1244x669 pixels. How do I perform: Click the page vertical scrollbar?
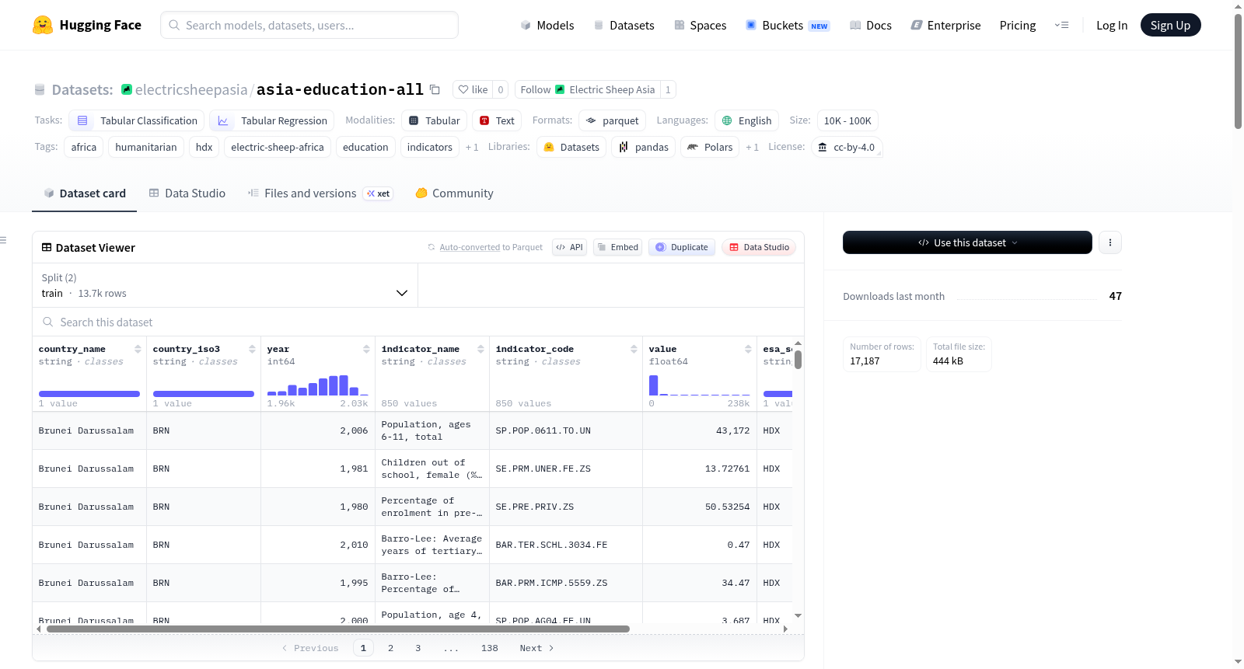[1238, 71]
